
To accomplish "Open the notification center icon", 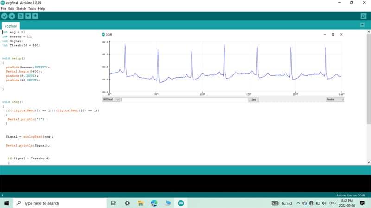I will coord(362,203).
